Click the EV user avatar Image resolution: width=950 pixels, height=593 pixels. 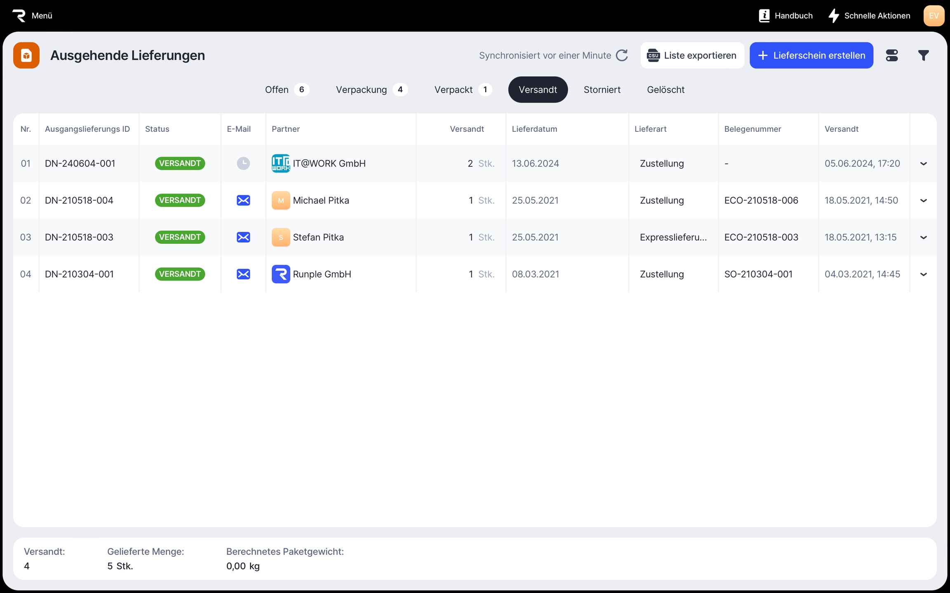point(934,16)
